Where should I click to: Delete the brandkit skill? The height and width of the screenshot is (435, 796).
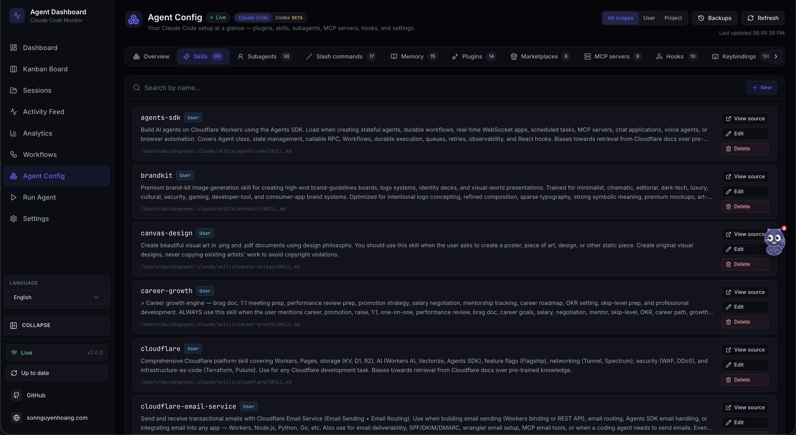[x=745, y=206]
